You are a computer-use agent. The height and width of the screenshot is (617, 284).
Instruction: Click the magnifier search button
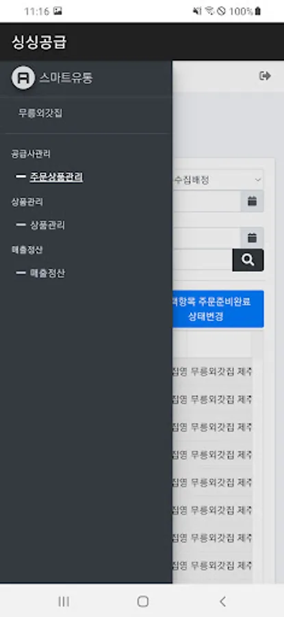click(x=248, y=260)
